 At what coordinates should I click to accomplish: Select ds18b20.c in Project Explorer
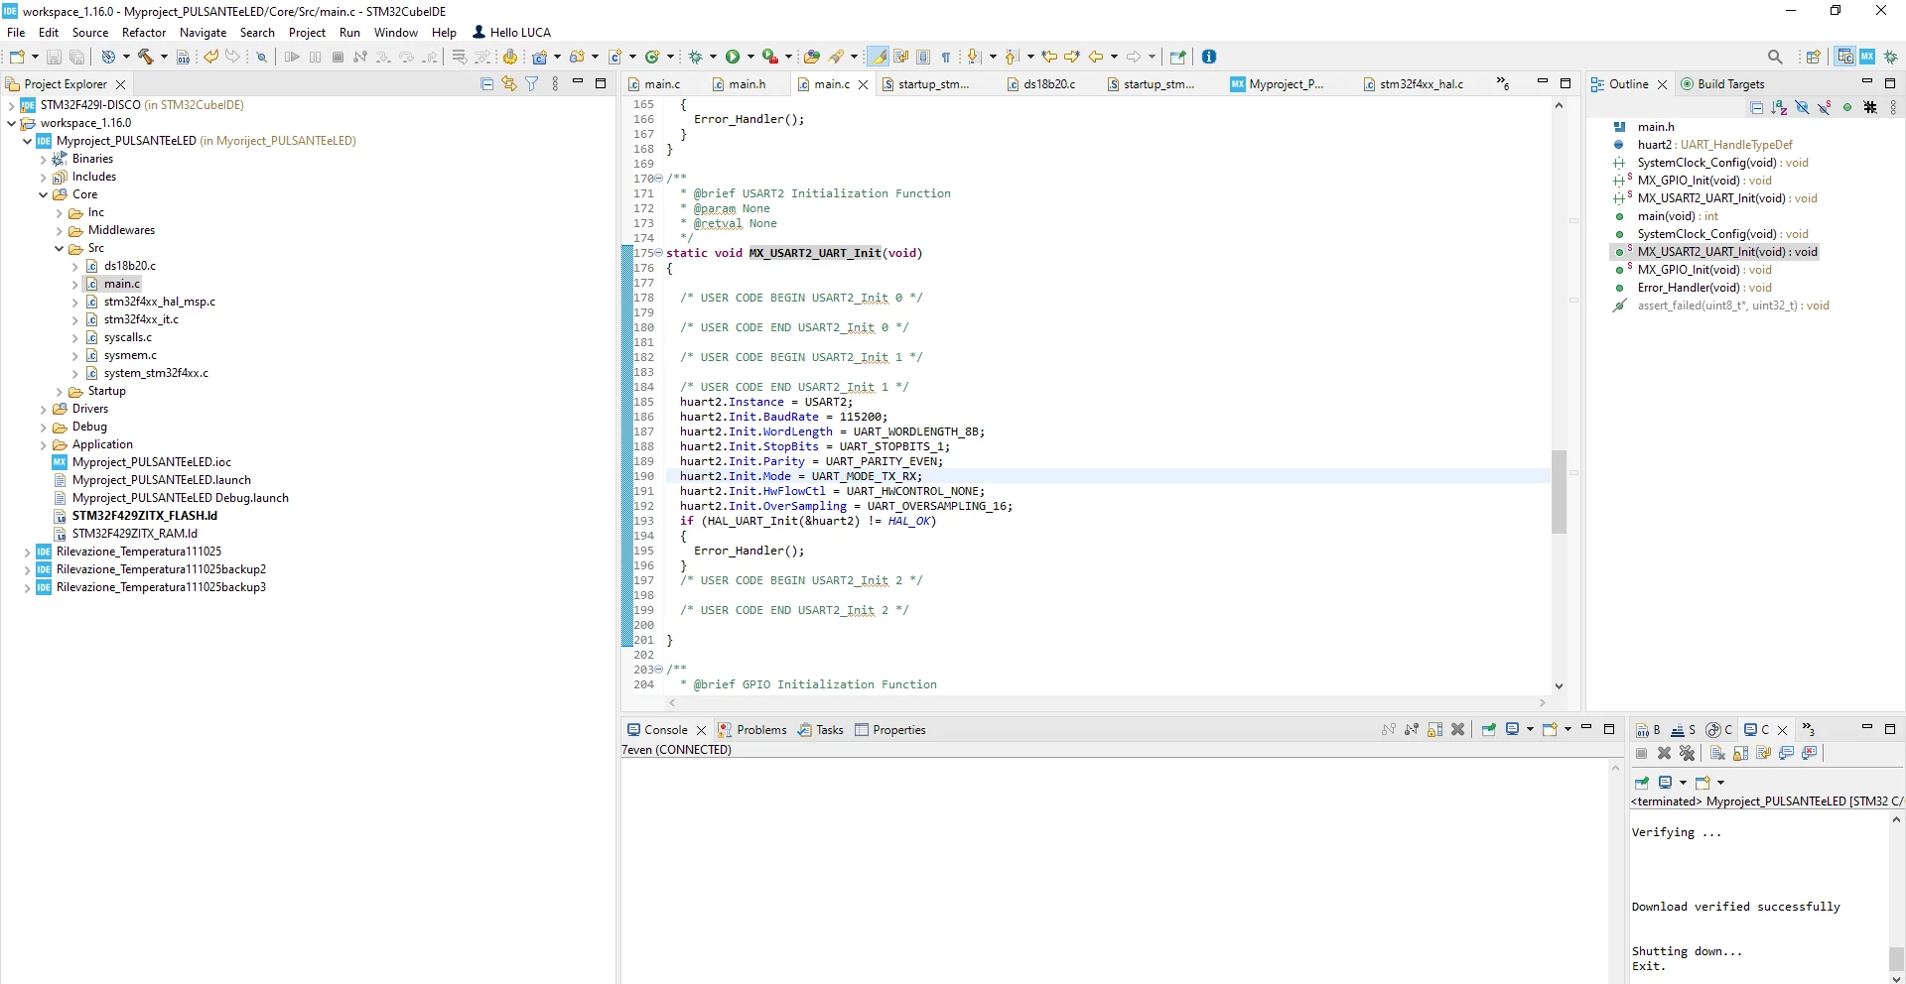(129, 266)
